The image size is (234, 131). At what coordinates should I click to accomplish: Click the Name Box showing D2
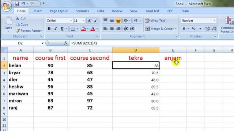pos(20,43)
